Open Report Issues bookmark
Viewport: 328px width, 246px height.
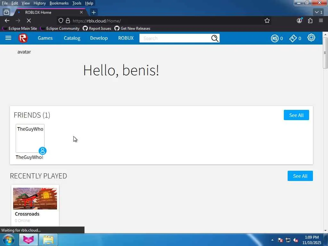tap(97, 29)
